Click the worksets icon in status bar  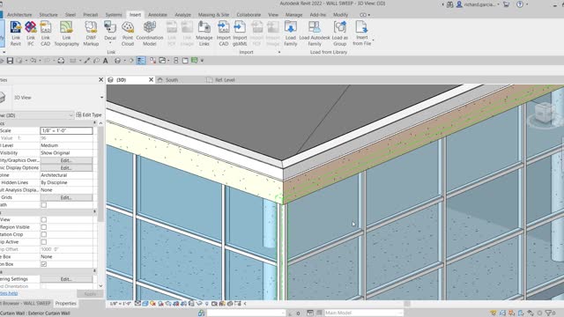coord(202,313)
